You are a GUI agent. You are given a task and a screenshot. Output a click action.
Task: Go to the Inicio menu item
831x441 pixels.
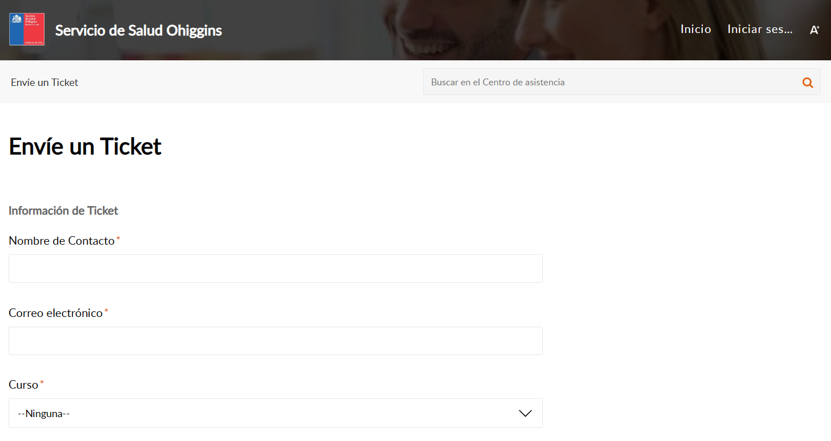(695, 30)
